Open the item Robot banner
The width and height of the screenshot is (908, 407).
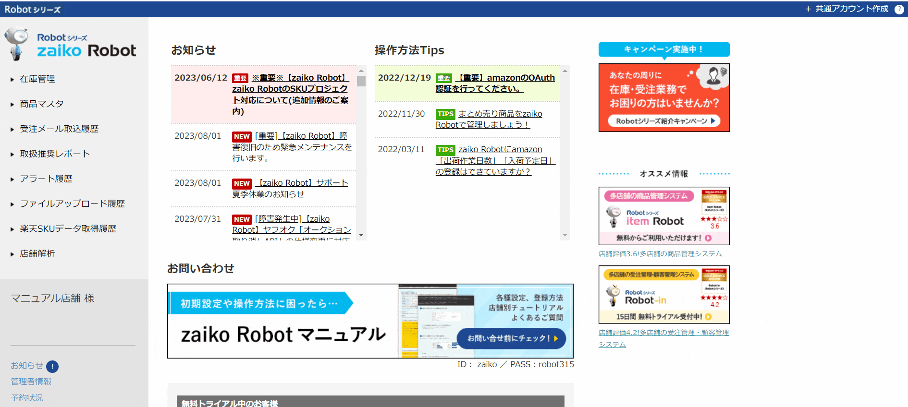coord(664,216)
